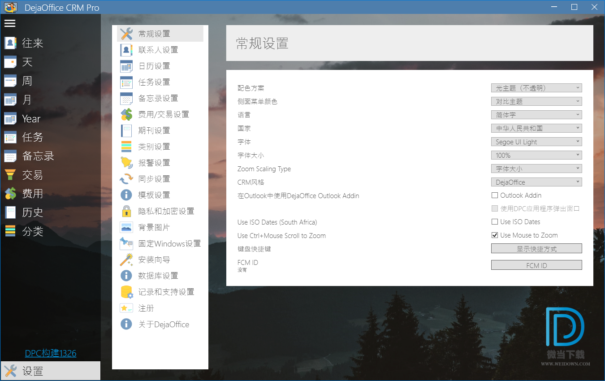
Task: Open the 历史 history icon
Action: [10, 212]
